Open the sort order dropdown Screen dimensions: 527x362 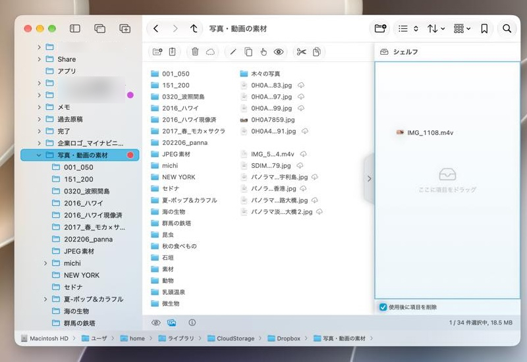pyautogui.click(x=436, y=28)
